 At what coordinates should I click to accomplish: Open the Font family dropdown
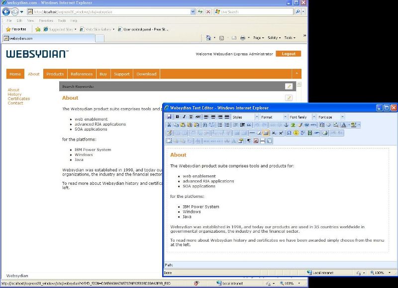pos(302,117)
